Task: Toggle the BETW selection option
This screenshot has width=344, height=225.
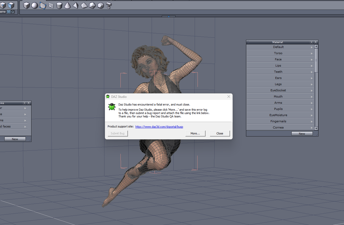Action: 3,12
